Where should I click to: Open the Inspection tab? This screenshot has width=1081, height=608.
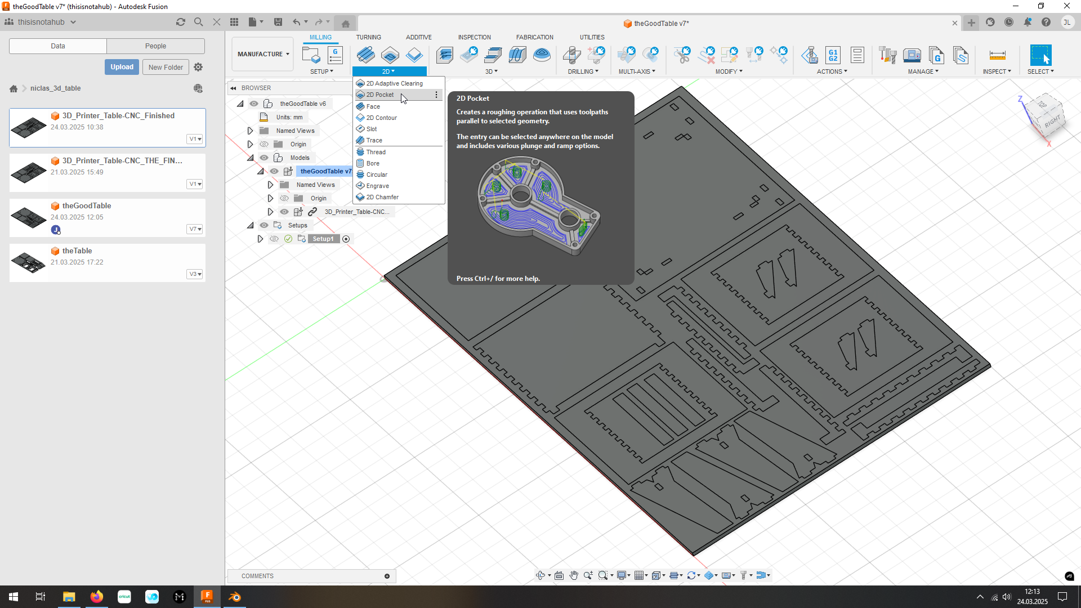point(474,37)
